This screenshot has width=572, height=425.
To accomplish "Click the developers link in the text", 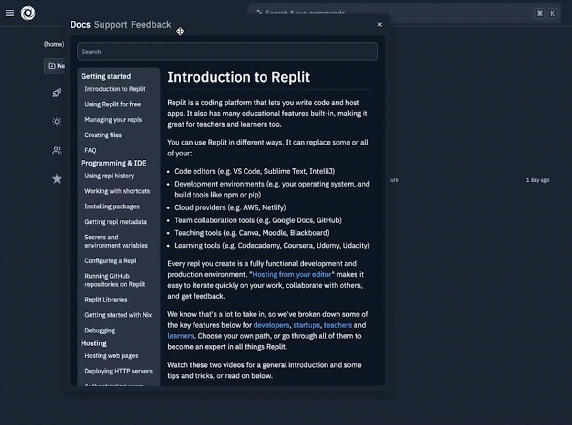I will pyautogui.click(x=271, y=325).
